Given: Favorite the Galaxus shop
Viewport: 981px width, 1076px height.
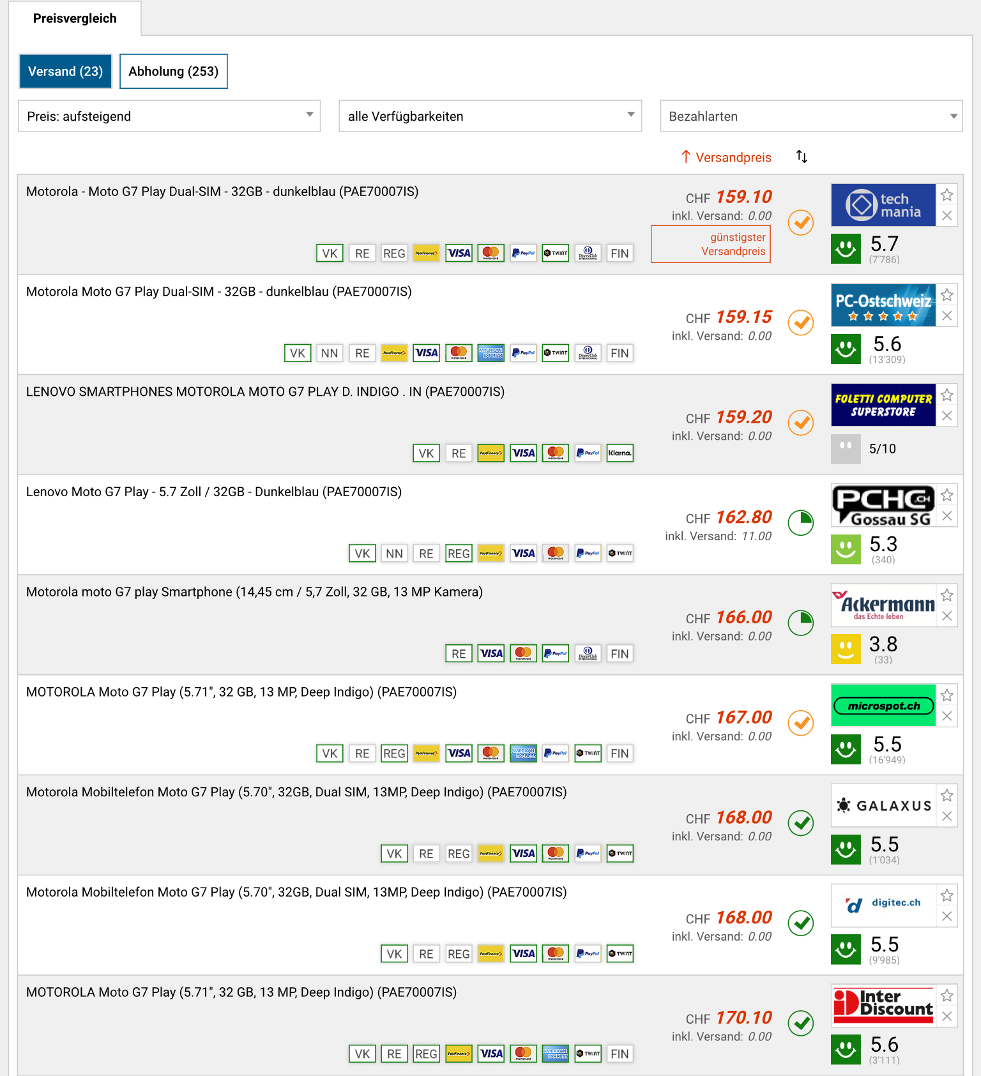Looking at the screenshot, I should click(947, 795).
